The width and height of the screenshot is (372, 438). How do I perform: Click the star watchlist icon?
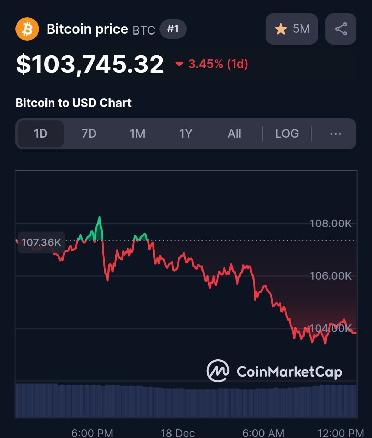281,29
